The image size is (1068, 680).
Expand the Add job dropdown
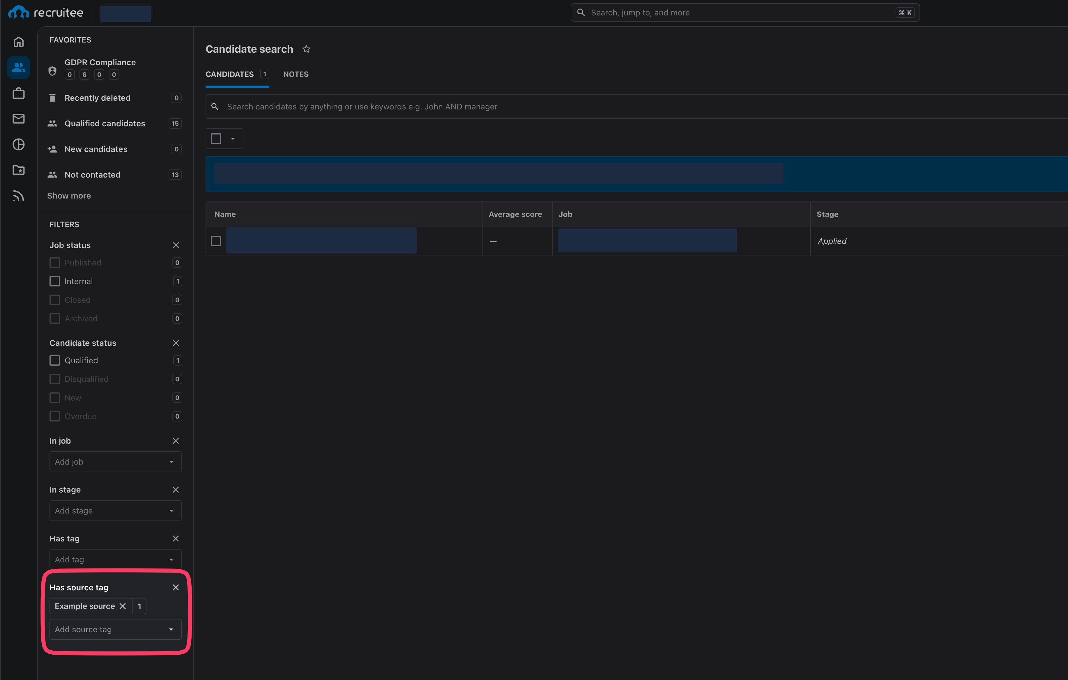(x=115, y=462)
